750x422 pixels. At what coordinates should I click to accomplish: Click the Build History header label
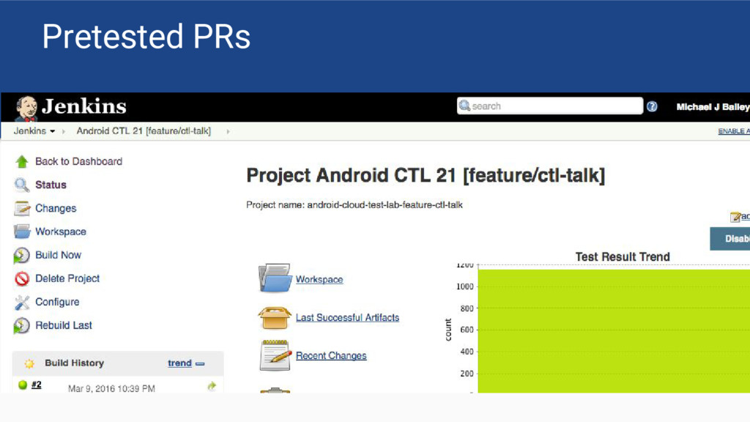[x=74, y=363]
